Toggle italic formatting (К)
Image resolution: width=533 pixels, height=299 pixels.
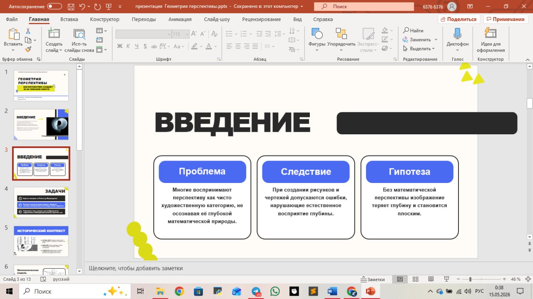point(128,46)
